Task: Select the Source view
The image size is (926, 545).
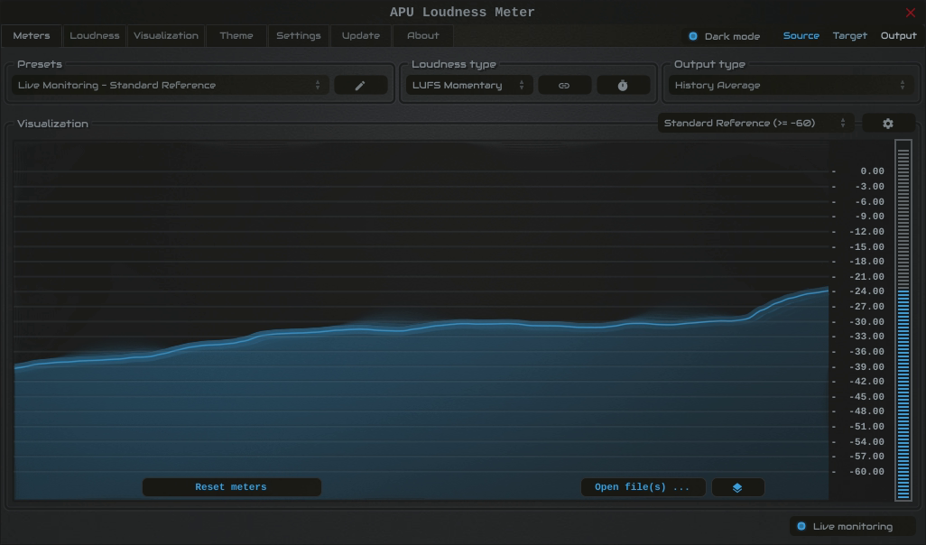Action: [801, 35]
